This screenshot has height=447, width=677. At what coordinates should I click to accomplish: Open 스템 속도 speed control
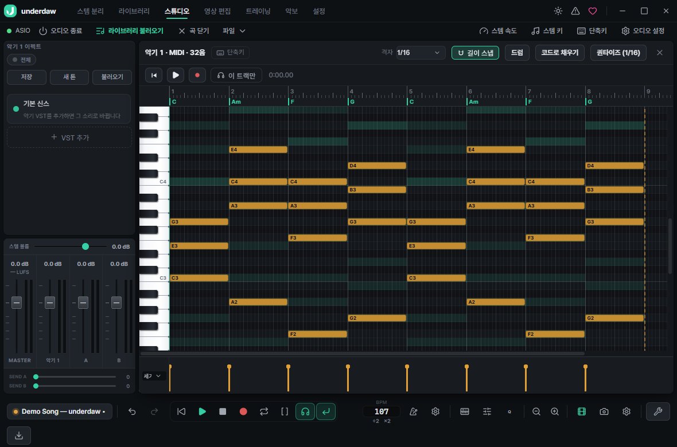tap(498, 30)
